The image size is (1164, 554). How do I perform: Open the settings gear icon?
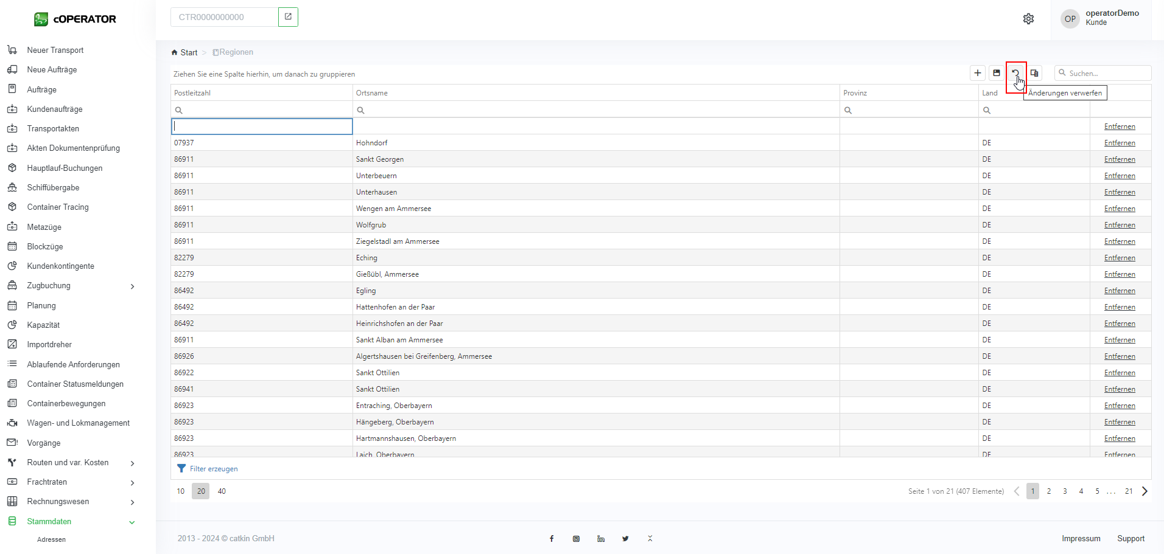1028,19
